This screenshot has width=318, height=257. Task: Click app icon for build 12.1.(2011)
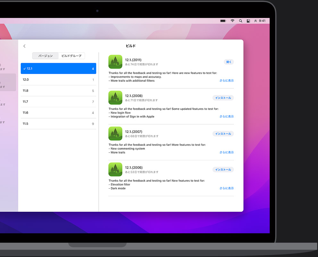point(115,62)
